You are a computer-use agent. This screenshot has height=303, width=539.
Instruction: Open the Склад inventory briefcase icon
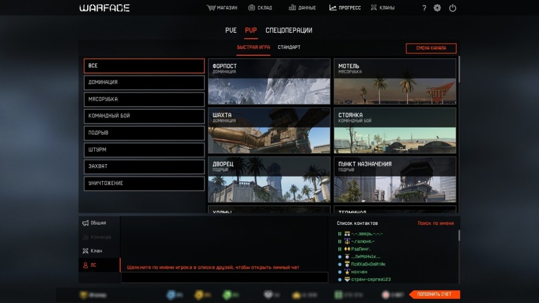point(252,8)
